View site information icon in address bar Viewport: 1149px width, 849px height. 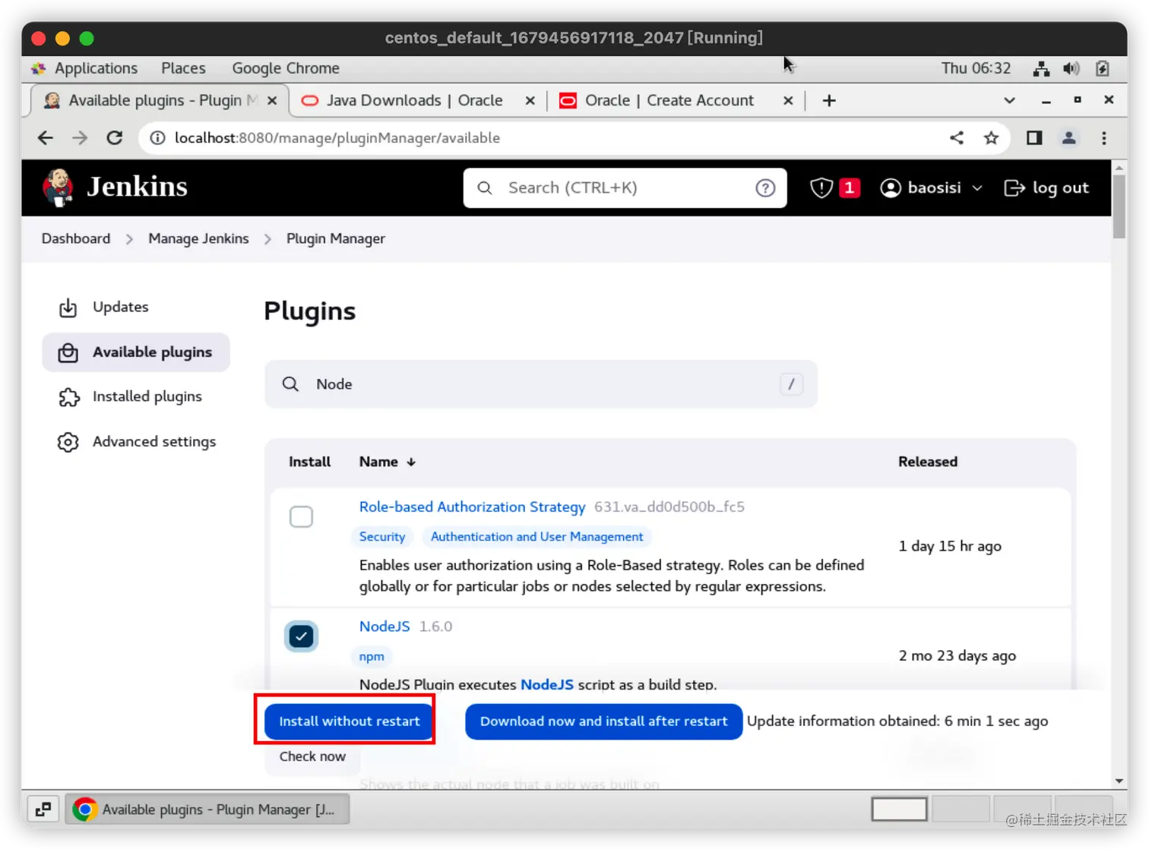click(157, 137)
